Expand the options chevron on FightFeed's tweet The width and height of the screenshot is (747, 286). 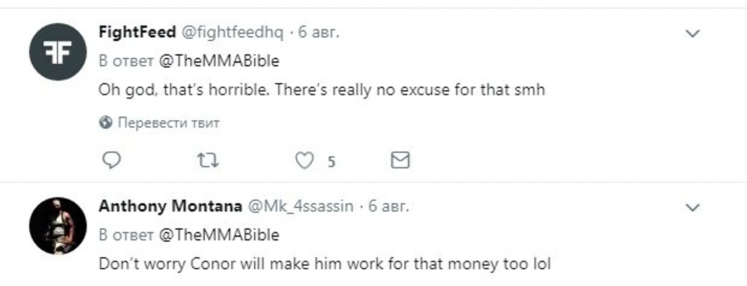click(x=692, y=34)
